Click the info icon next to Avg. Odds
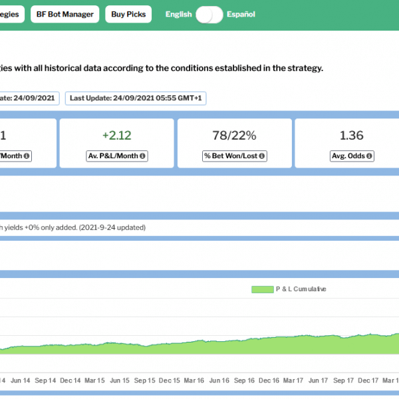Image resolution: width=399 pixels, height=399 pixels. point(369,156)
